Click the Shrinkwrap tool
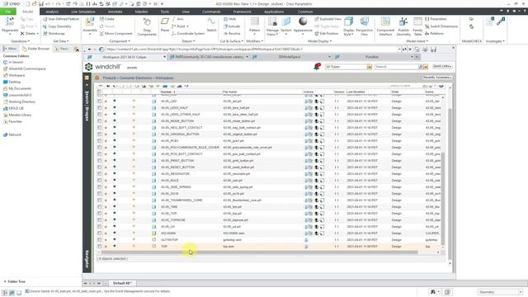 coord(54,34)
